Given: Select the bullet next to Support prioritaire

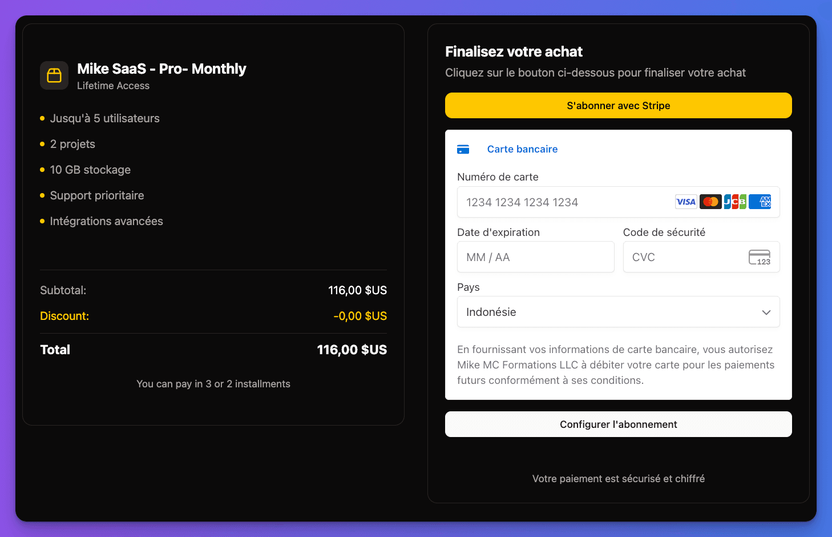Looking at the screenshot, I should coord(42,195).
